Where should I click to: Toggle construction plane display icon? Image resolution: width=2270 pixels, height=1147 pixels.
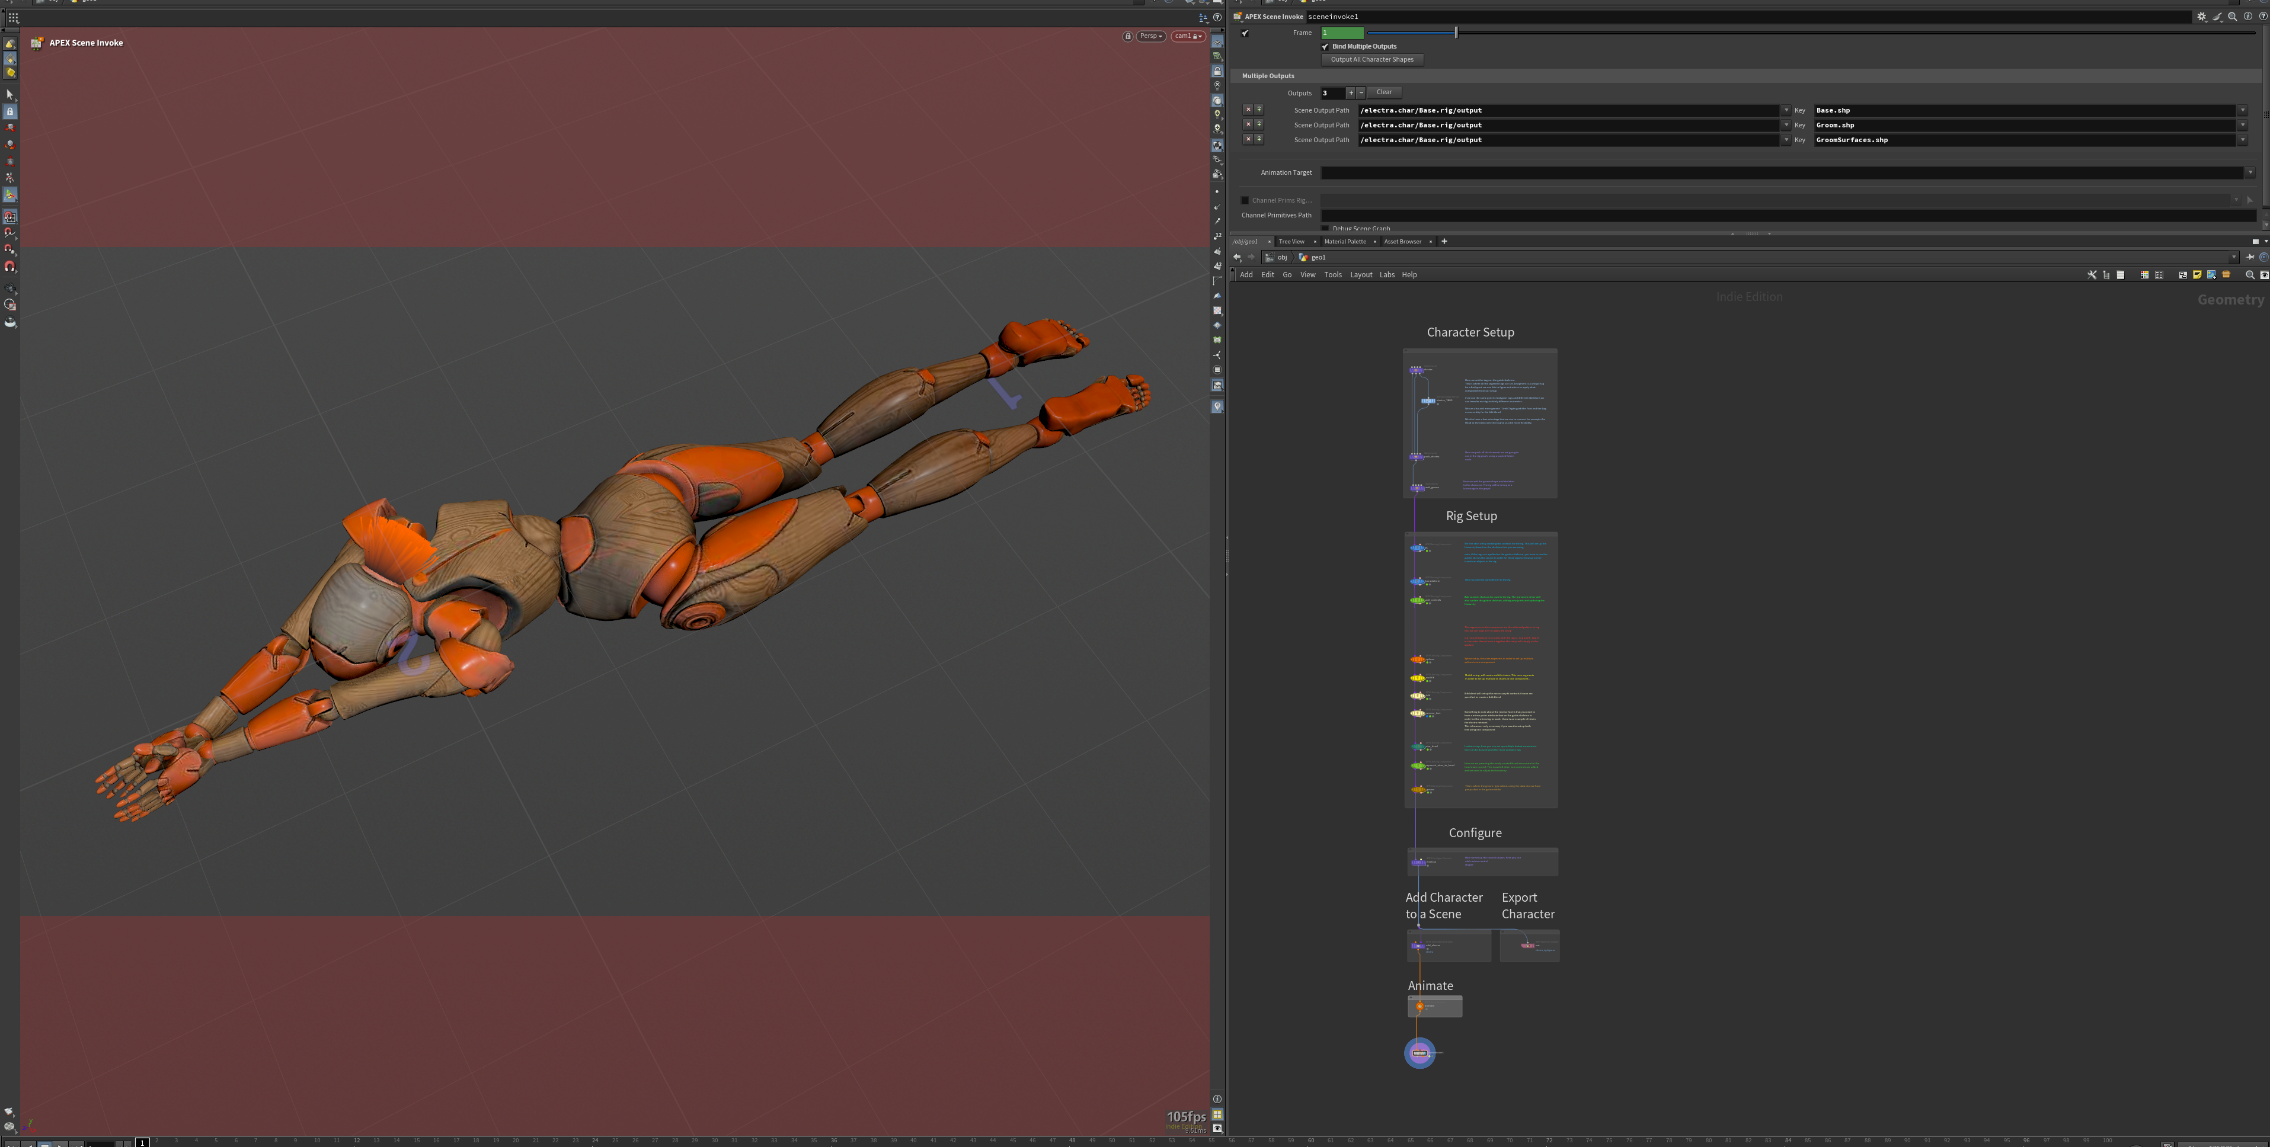[1217, 56]
